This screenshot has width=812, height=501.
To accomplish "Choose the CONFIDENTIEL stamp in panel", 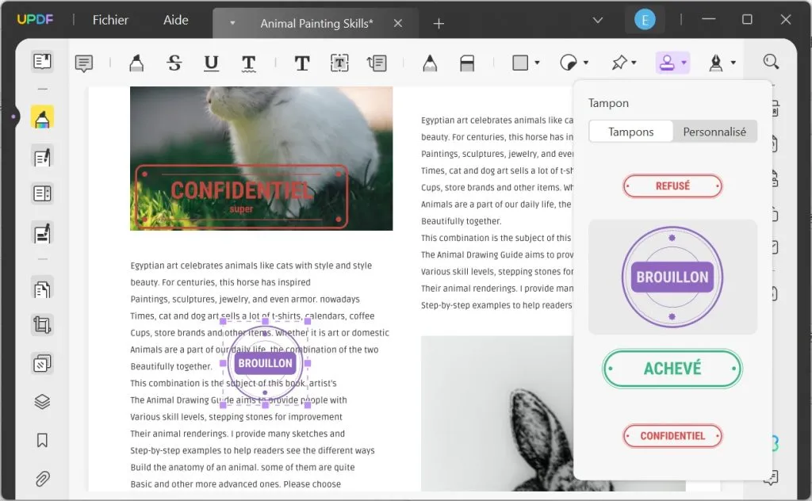I will [x=672, y=436].
